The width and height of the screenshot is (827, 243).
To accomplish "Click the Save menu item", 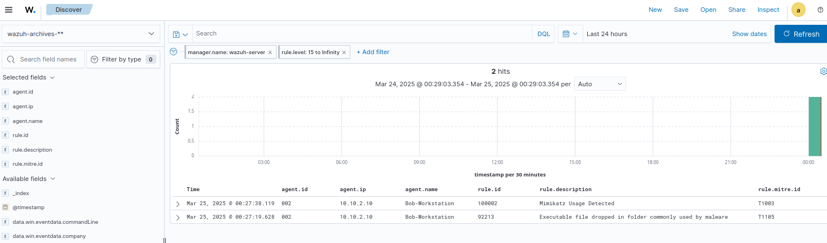I will [681, 10].
